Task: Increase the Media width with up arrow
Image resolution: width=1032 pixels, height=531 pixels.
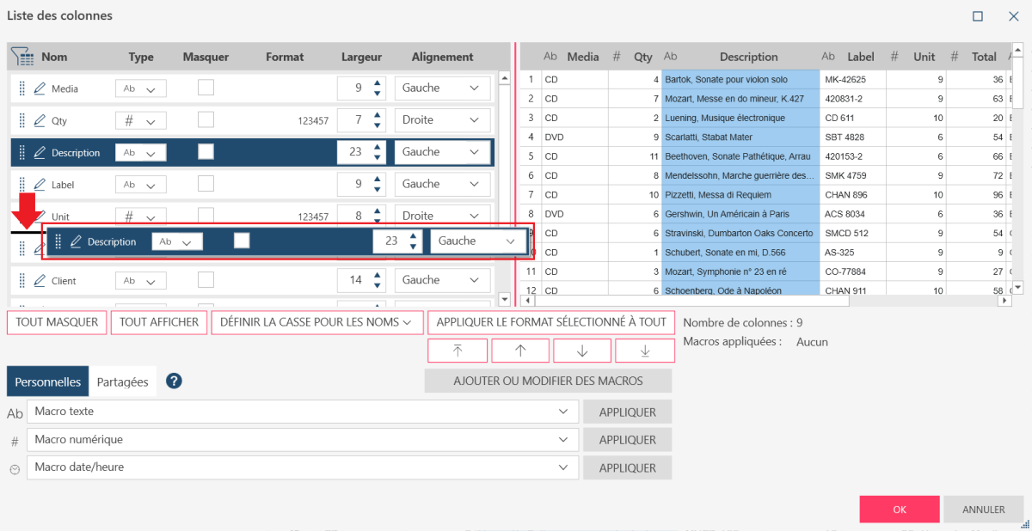Action: (377, 83)
